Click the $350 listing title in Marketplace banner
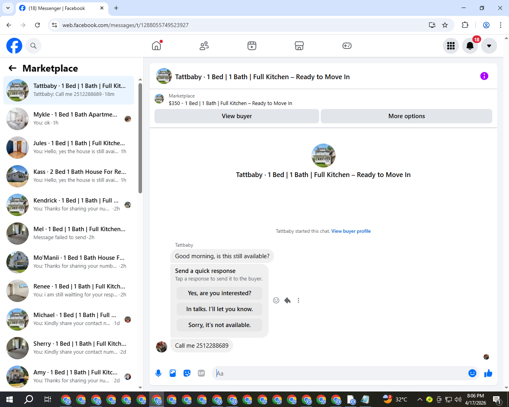The width and height of the screenshot is (509, 407). coord(230,103)
